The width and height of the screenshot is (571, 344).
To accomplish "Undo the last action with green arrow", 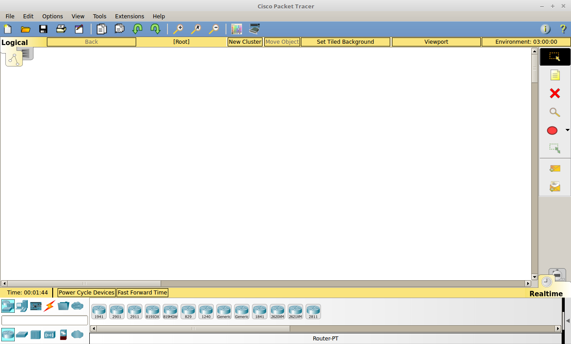I will [x=137, y=29].
